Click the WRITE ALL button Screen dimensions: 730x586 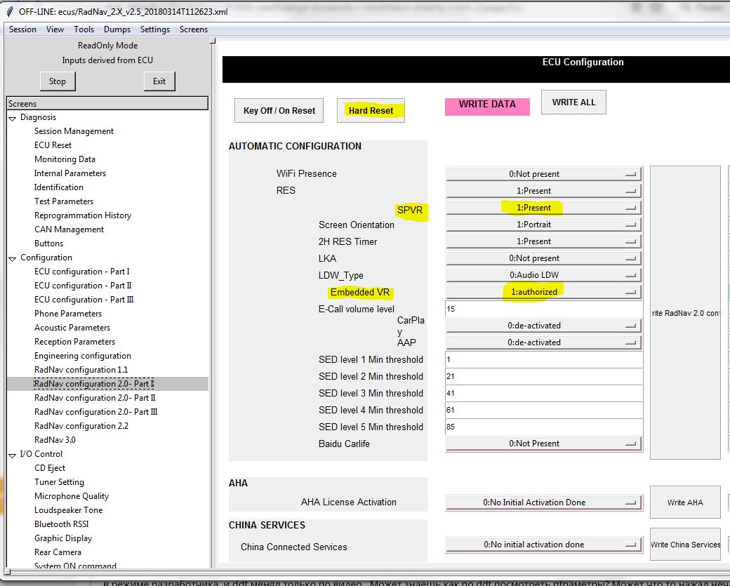(573, 102)
